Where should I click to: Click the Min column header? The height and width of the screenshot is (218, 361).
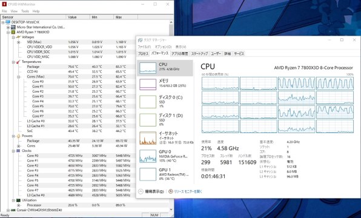click(102, 17)
